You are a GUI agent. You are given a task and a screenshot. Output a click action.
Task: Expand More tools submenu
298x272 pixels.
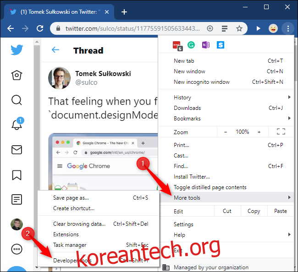click(226, 198)
